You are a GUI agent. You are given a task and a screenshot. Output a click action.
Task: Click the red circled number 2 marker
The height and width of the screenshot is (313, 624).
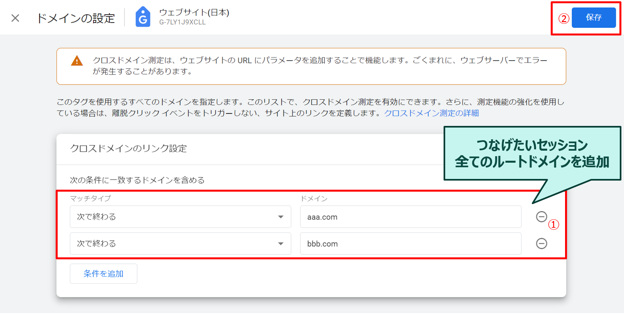pos(564,19)
